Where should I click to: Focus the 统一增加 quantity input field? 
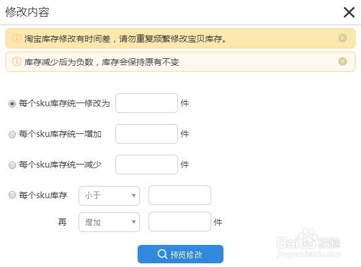tap(147, 134)
